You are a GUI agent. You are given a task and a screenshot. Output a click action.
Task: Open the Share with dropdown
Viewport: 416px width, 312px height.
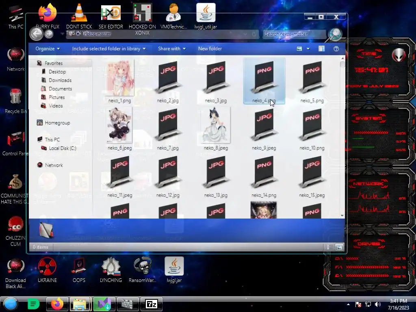point(172,49)
